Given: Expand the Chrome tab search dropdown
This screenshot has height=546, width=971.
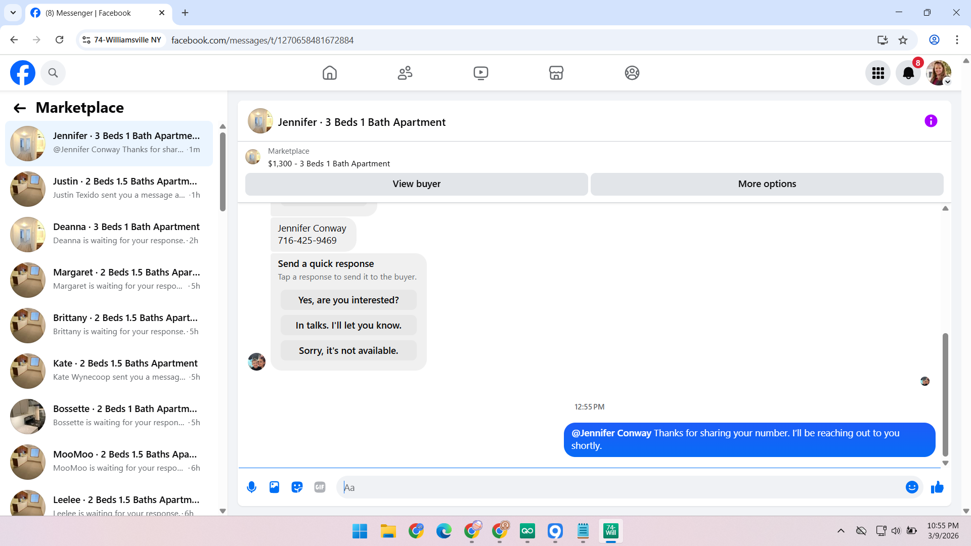Looking at the screenshot, I should (13, 13).
